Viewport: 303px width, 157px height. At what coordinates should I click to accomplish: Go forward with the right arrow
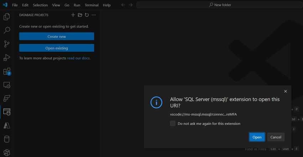(x=131, y=5)
